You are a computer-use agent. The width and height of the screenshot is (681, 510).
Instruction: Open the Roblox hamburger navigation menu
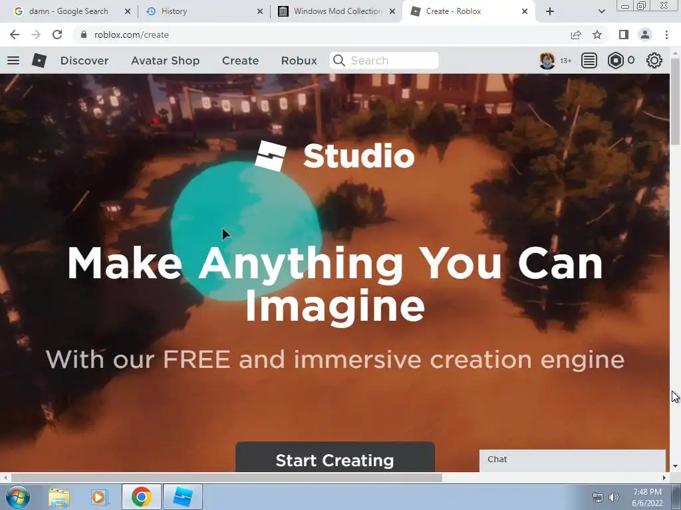coord(13,60)
